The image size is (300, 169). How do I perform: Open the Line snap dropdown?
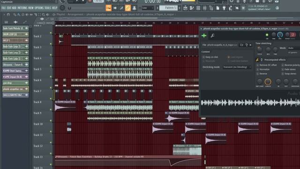tap(148, 8)
